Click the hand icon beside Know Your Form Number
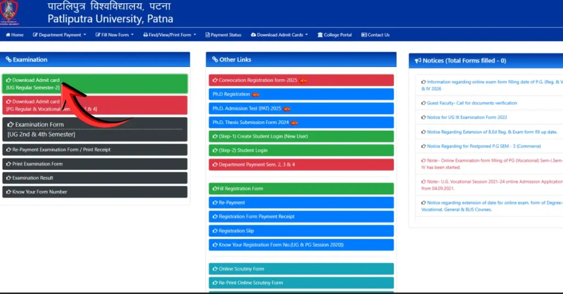The height and width of the screenshot is (294, 563). 9,191
